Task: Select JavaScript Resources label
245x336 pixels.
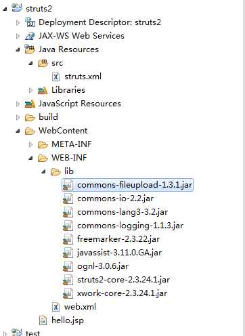Action: [80, 104]
